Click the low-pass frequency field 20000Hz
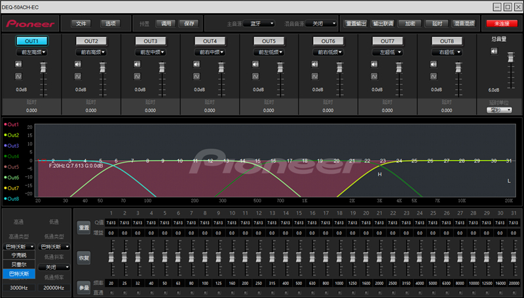Image resolution: width=524 pixels, height=298 pixels. click(54, 288)
